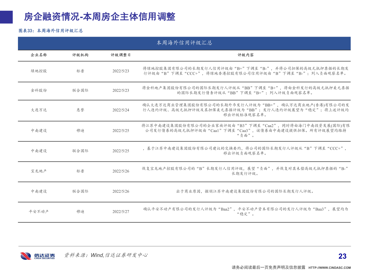Select the 大连万达 rating content text
The image size is (369, 277).
[x=245, y=110]
